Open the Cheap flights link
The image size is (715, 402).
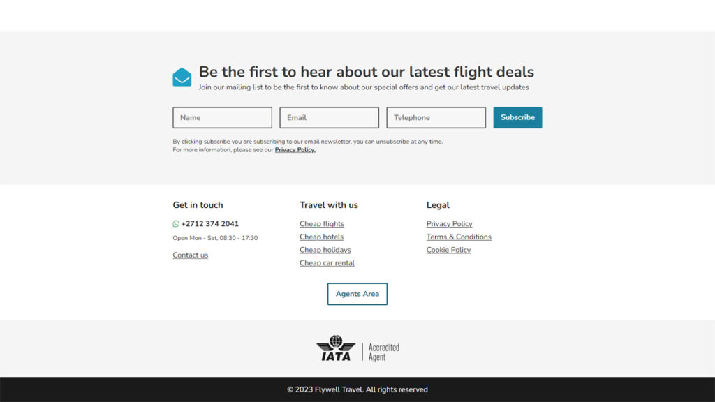[322, 224]
